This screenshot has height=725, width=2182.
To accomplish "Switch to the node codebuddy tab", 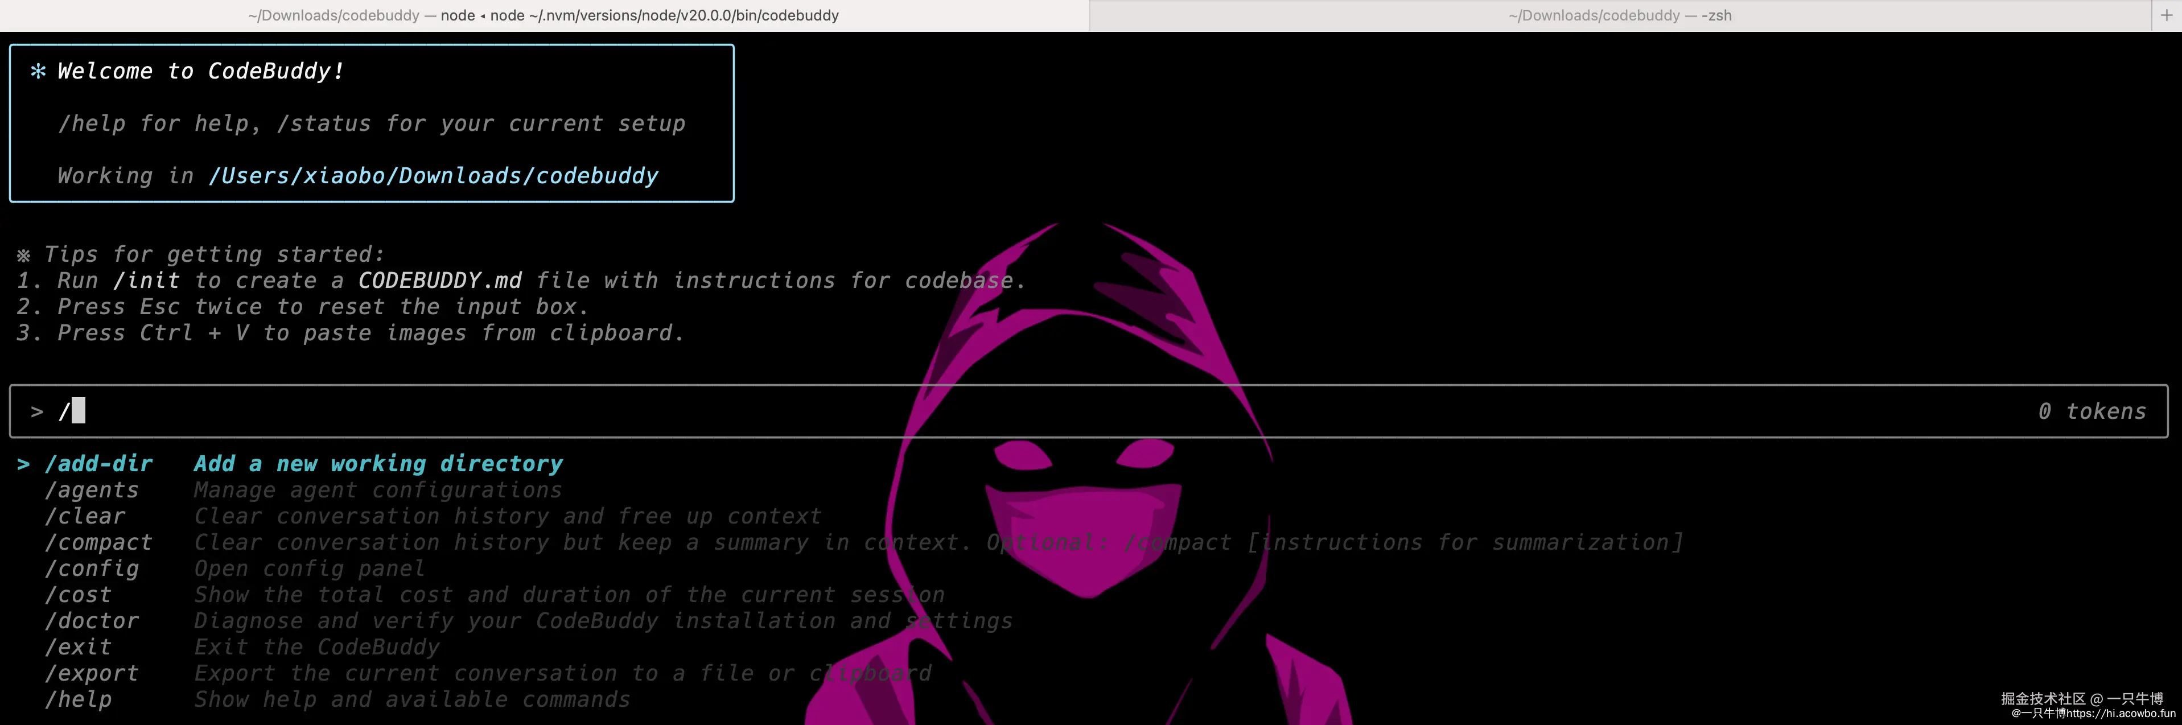I will [x=543, y=15].
